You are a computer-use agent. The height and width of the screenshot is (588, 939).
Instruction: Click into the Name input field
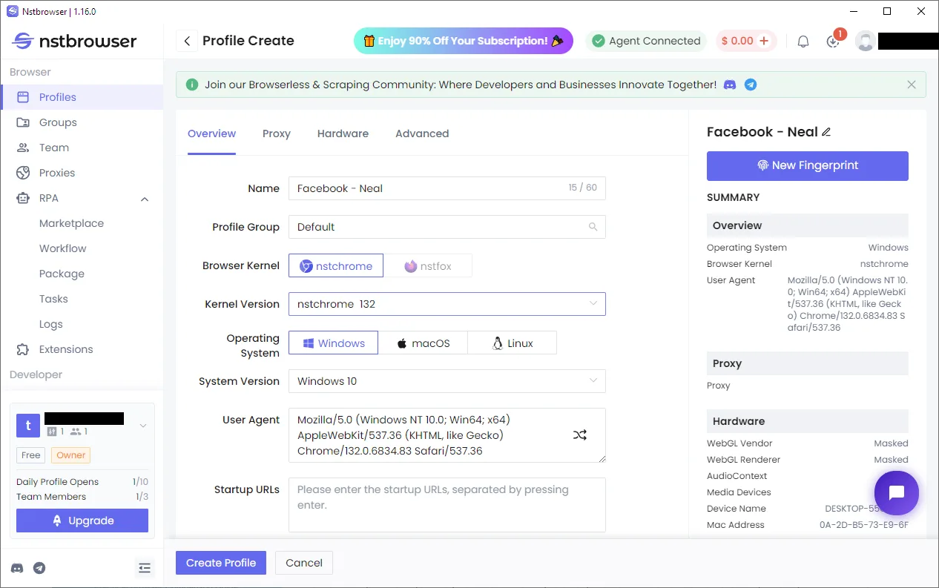447,188
